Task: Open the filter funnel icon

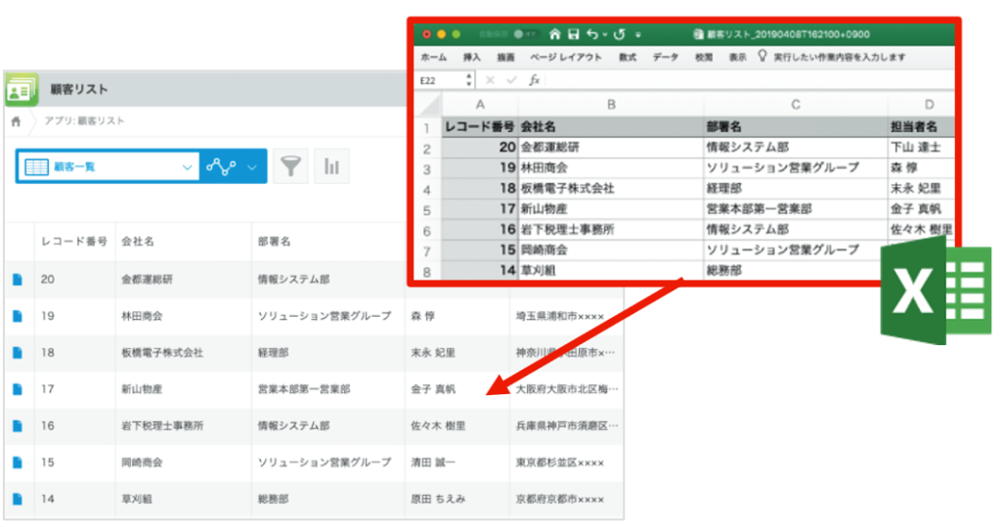Action: click(x=289, y=167)
